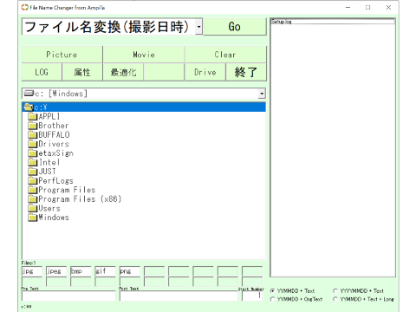The image size is (416, 312).
Task: Click the Picture button
Action: click(62, 55)
